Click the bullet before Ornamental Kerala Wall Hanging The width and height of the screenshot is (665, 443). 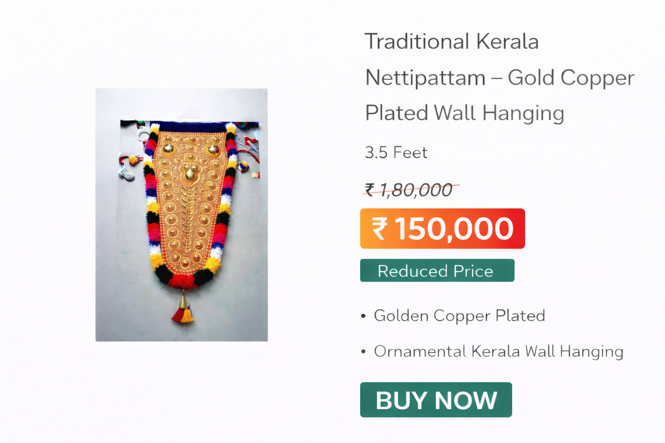[x=364, y=352]
